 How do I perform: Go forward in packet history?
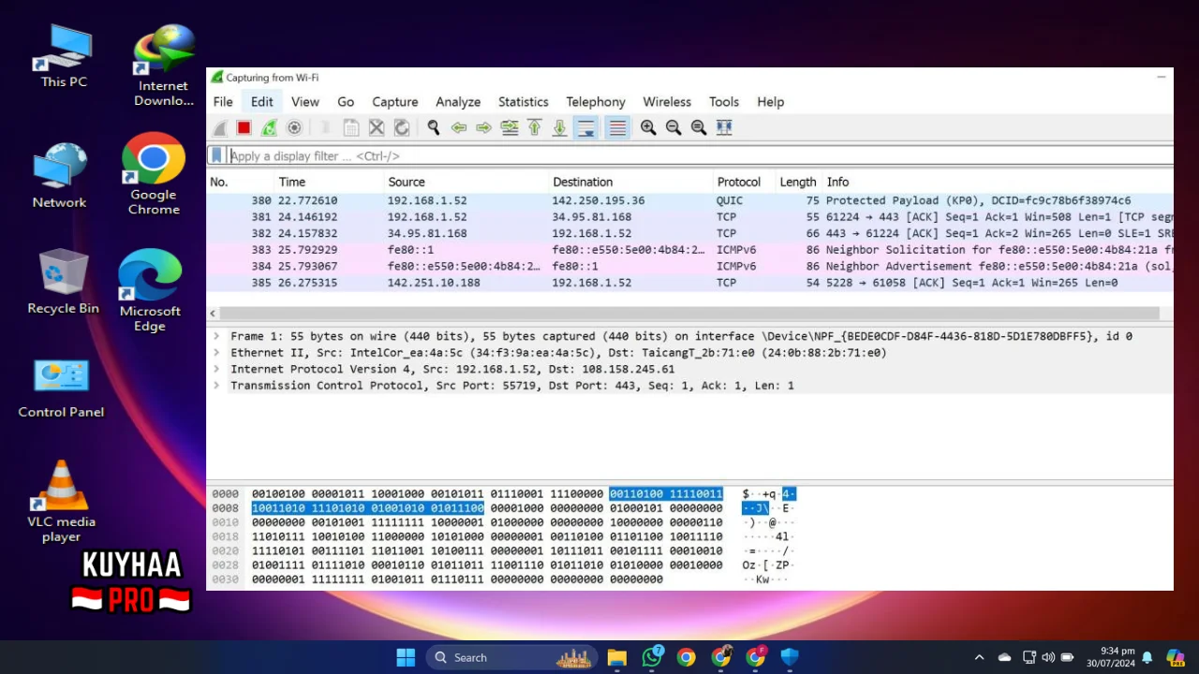484,128
